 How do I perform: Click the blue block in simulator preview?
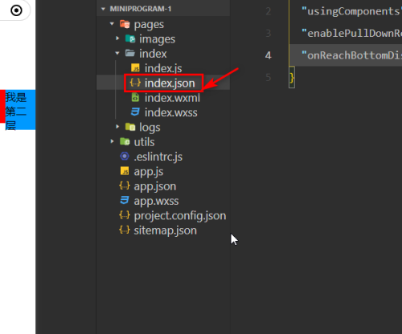pos(20,110)
